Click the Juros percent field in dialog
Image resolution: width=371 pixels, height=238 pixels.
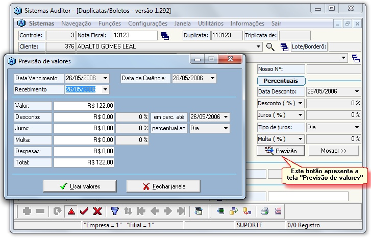coord(132,128)
